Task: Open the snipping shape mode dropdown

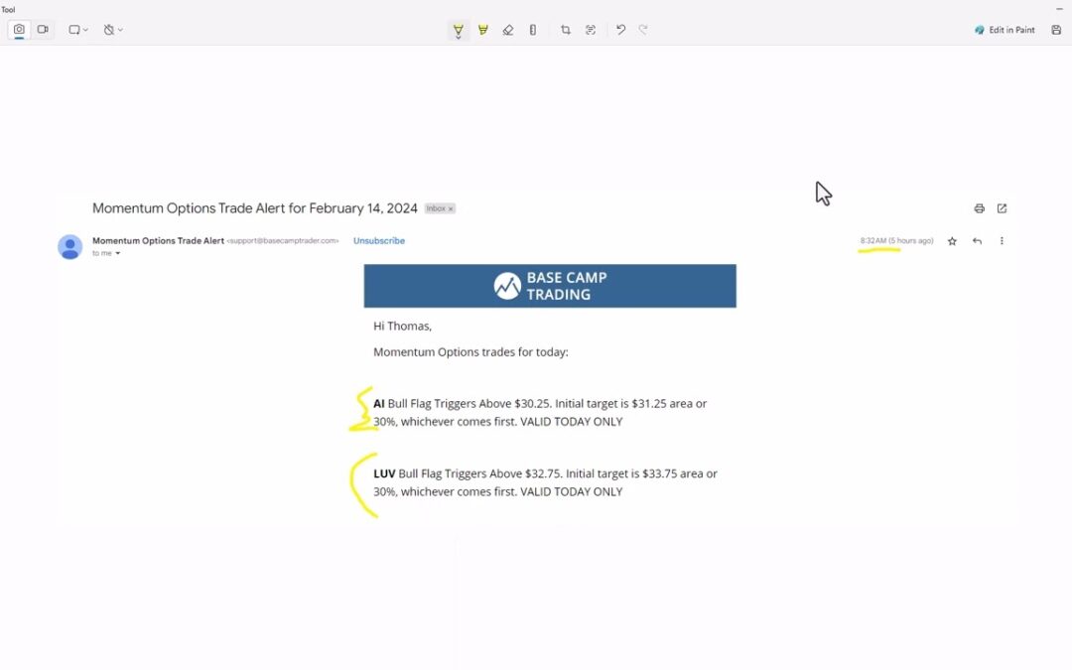Action: click(x=78, y=30)
